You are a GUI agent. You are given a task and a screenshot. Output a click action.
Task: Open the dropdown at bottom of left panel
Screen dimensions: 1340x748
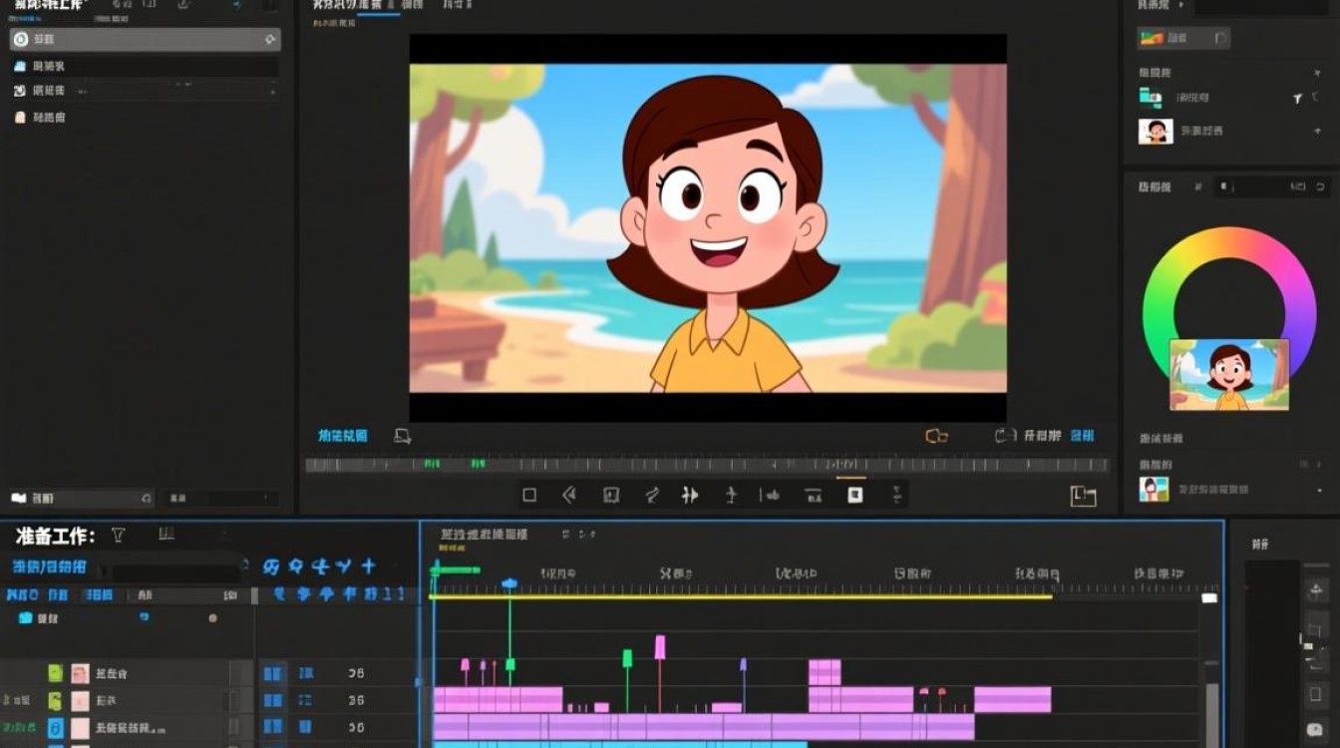(x=82, y=498)
